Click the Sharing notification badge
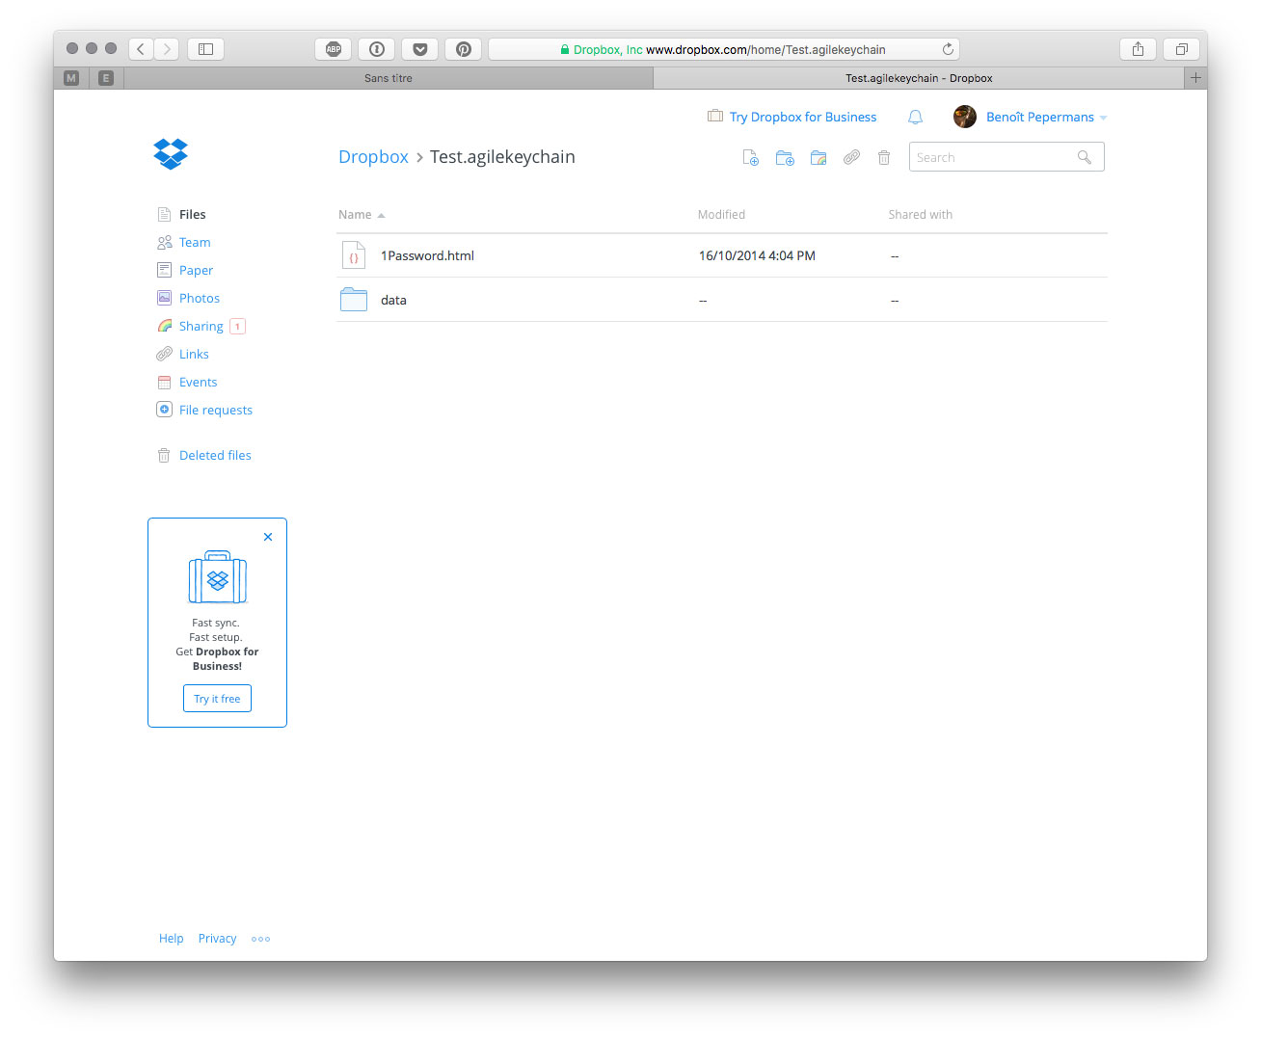Screen dimensions: 1261x1038 [237, 326]
